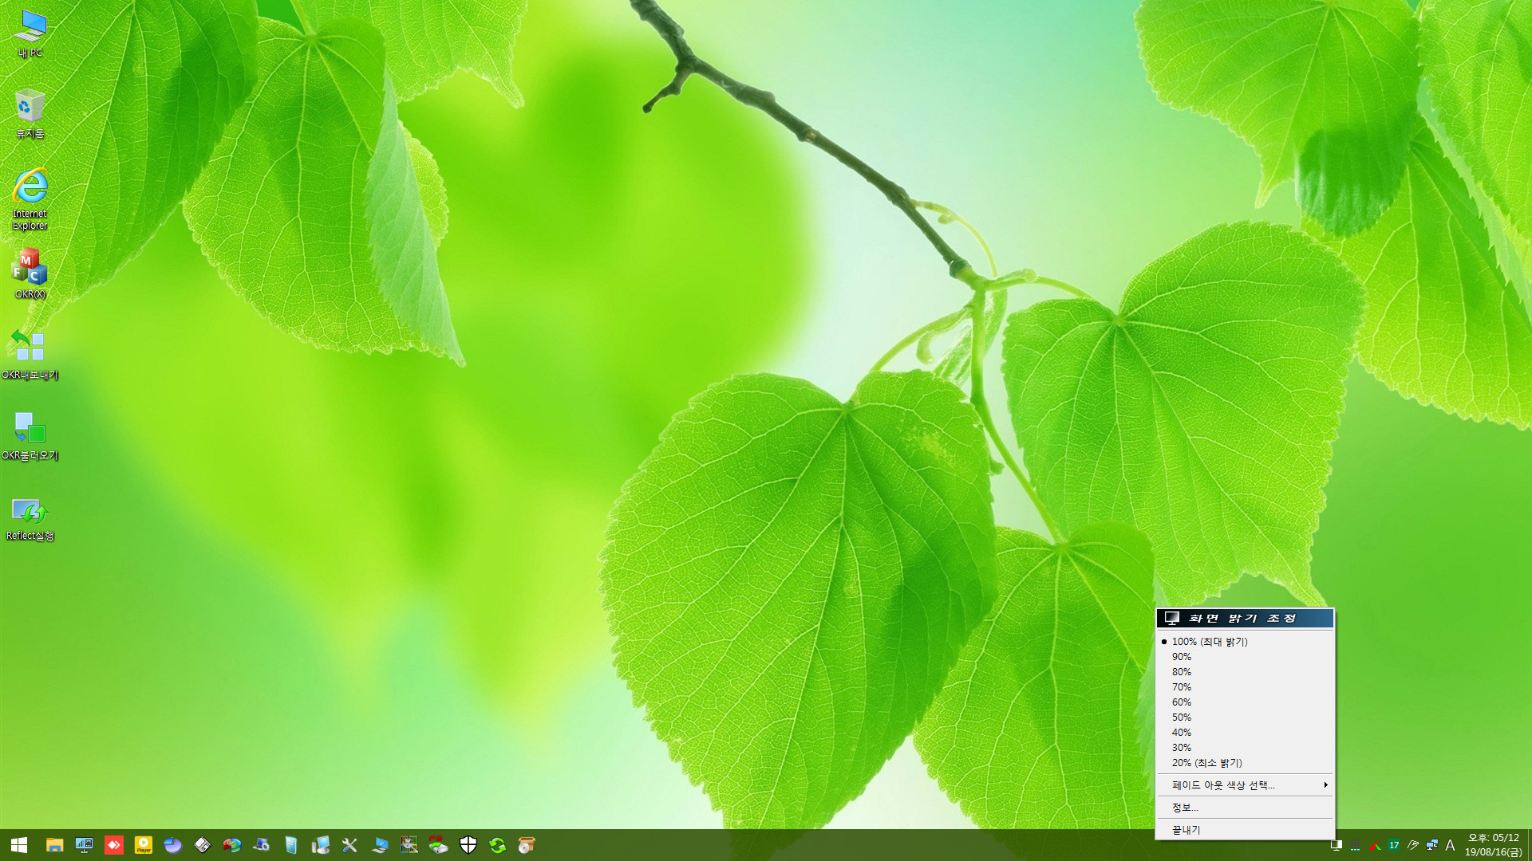Open File Explorer from the taskbar
The height and width of the screenshot is (861, 1532).
click(x=54, y=845)
